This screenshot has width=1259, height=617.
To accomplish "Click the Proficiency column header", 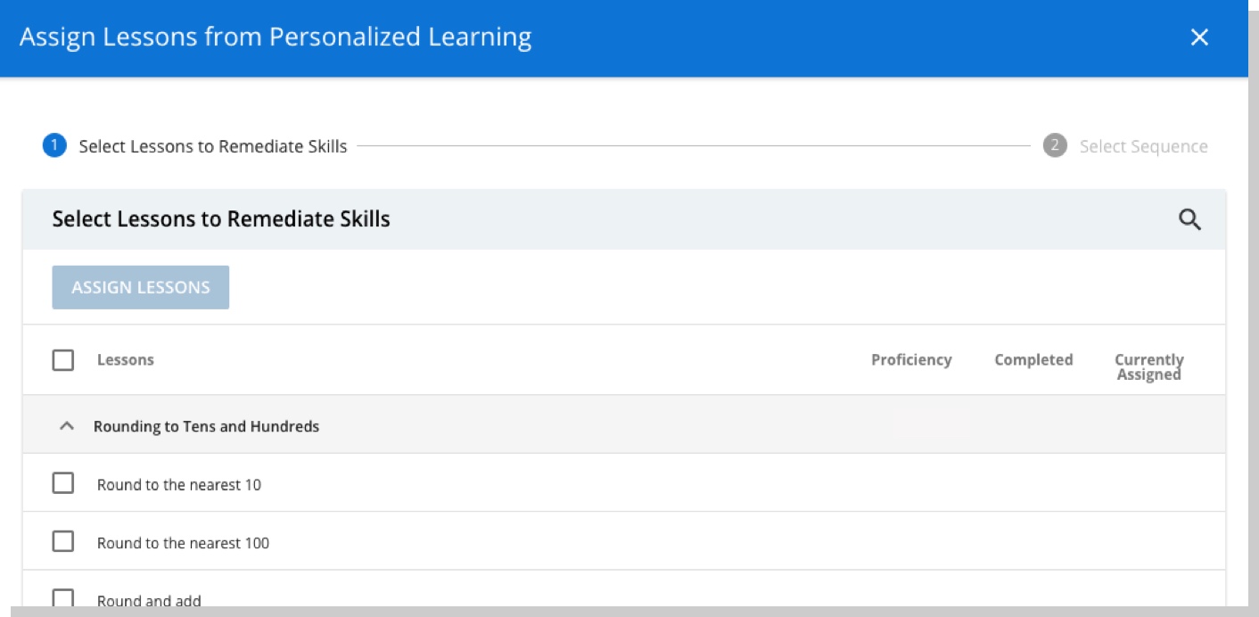I will pyautogui.click(x=910, y=359).
